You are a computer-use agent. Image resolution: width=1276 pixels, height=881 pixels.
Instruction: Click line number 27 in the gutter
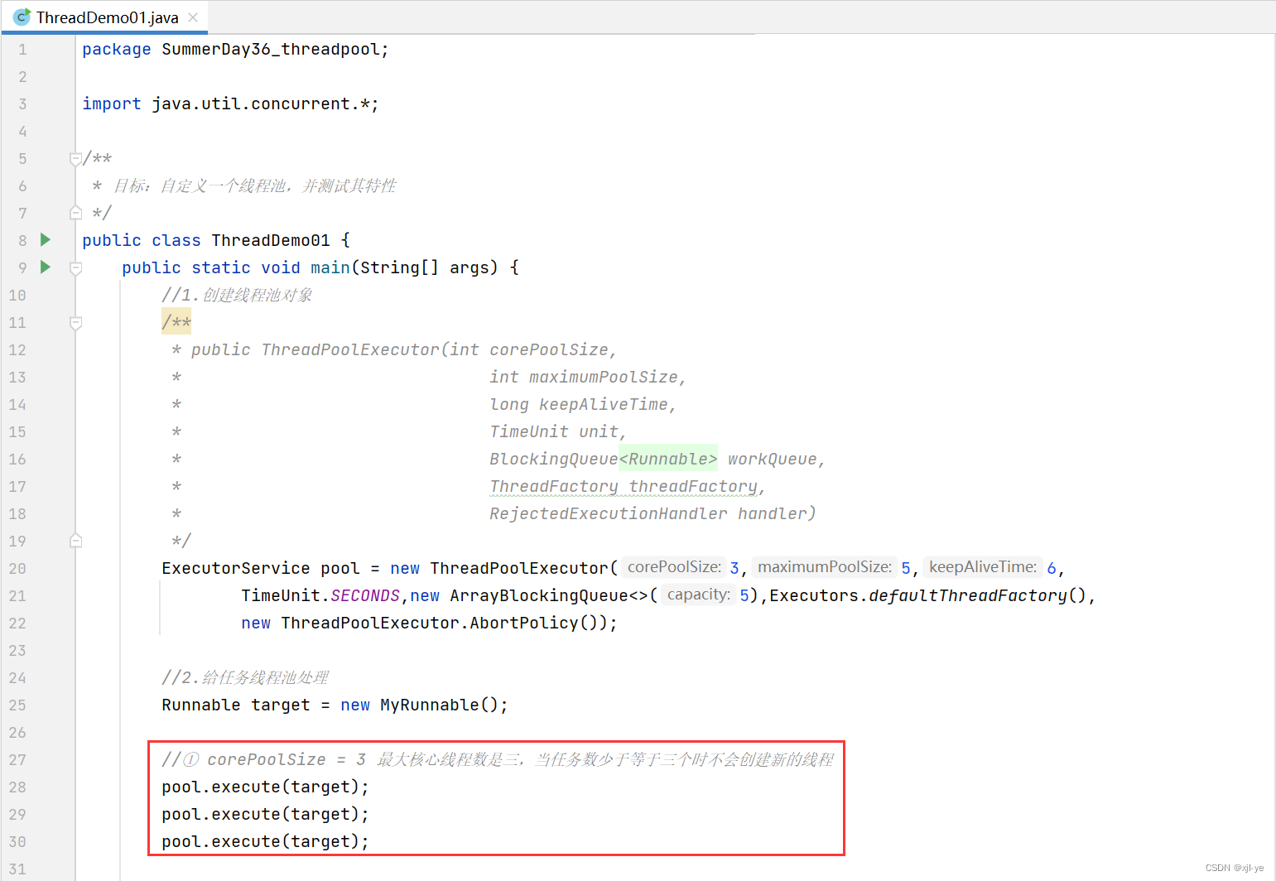pyautogui.click(x=17, y=760)
